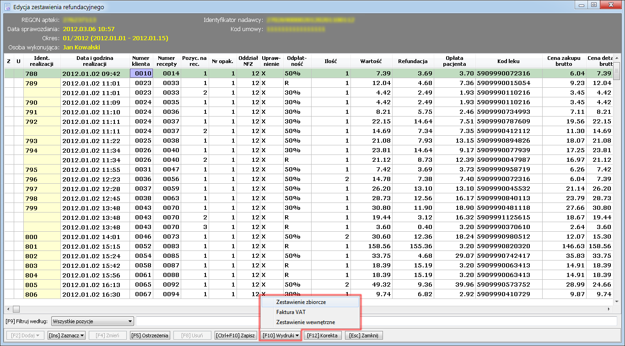Viewport: 625px width, 346px height.
Task: Click Opłata pacjenta value 39.96
Action: coord(454,284)
